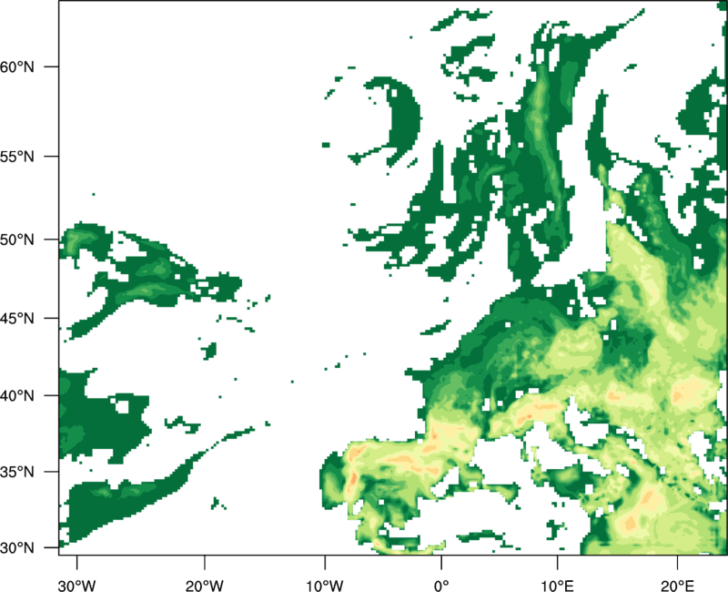
Task: Click the 45°N latitude label
Action: point(16,318)
